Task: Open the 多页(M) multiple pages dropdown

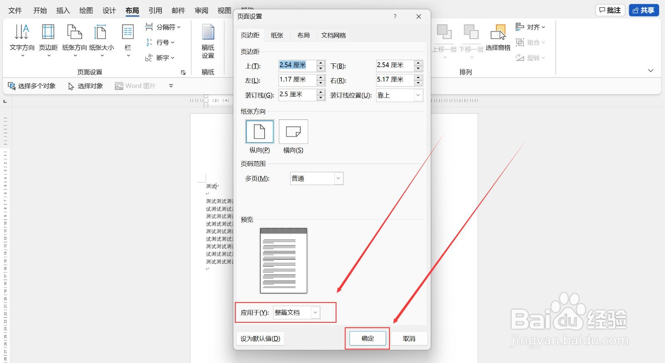Action: coord(317,178)
